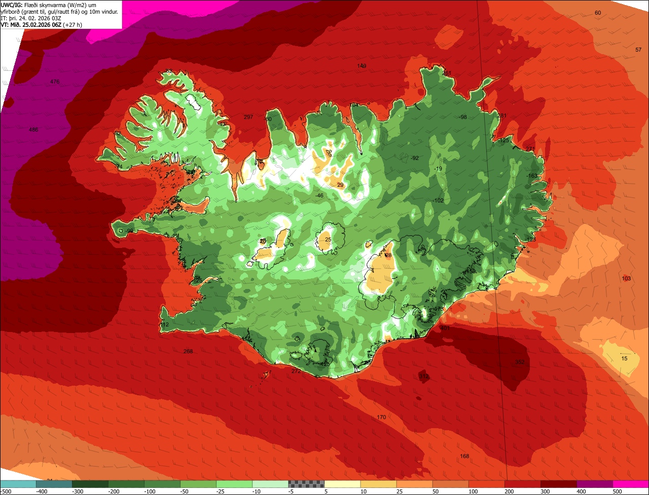This screenshot has height=495, width=649.
Task: Click the orange 25 to 50 legend swatch
Action: pos(414,484)
